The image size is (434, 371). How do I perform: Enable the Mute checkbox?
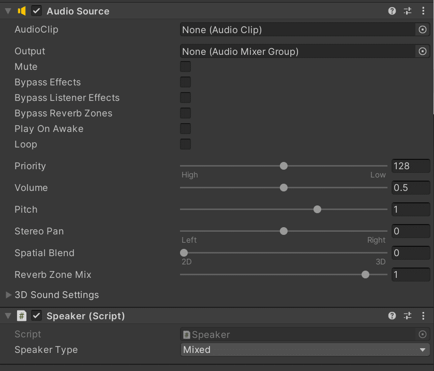(185, 66)
